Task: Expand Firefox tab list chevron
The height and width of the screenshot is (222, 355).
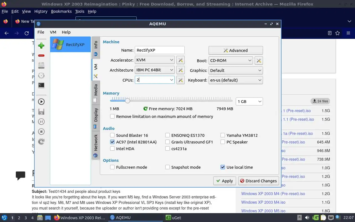Action: point(349,21)
